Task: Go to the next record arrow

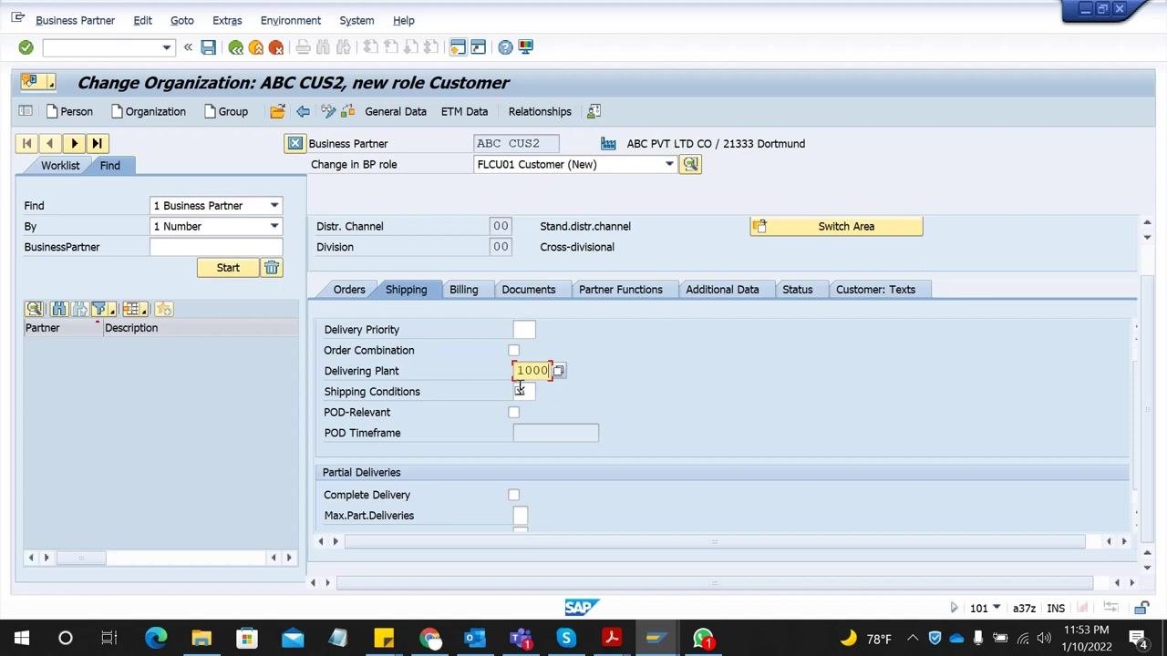Action: pyautogui.click(x=74, y=143)
